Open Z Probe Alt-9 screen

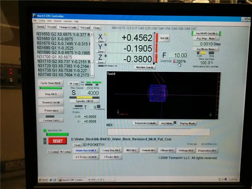point(111,157)
